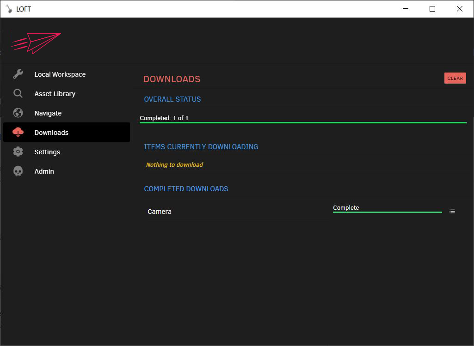Open the Asset Library section
Screen dimensions: 474x346
[55, 93]
